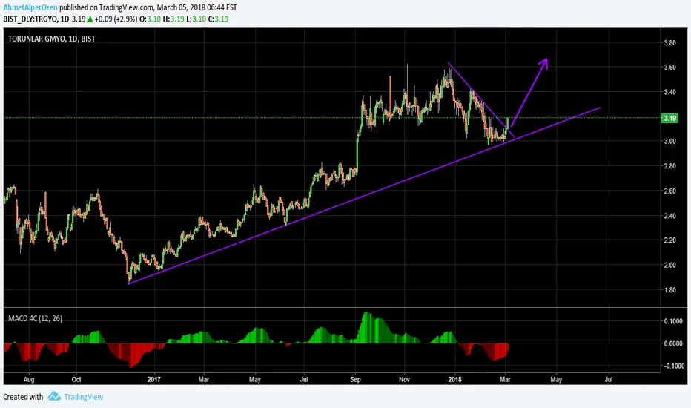
Task: Click the +0.09 (+2.9%) change value
Action: tap(116, 19)
